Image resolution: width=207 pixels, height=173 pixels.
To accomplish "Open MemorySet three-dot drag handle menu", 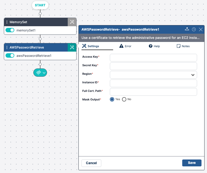I will click(x=7, y=22).
